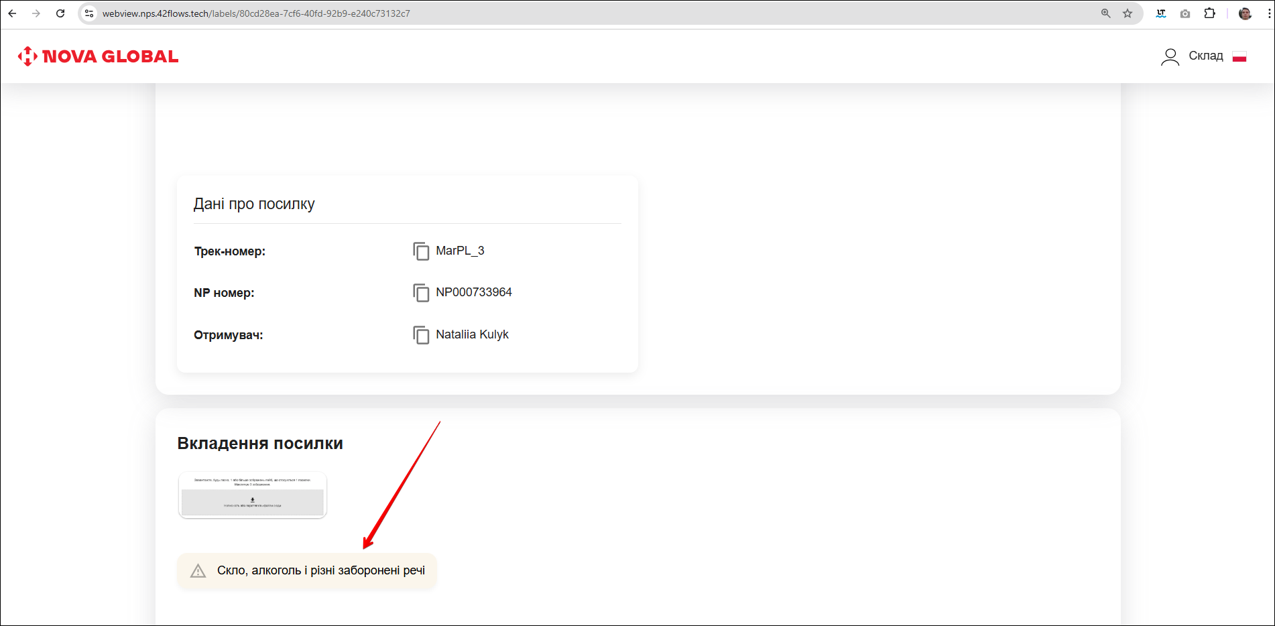Open the LanguageTool extension

(x=1161, y=13)
